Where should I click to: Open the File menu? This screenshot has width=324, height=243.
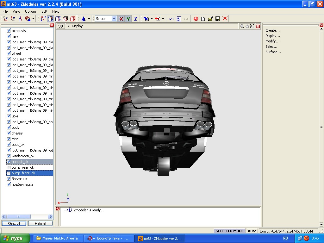click(5, 11)
